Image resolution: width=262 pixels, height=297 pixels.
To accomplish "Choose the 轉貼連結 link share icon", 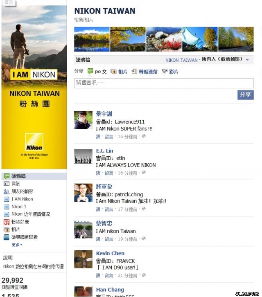I will point(134,72).
